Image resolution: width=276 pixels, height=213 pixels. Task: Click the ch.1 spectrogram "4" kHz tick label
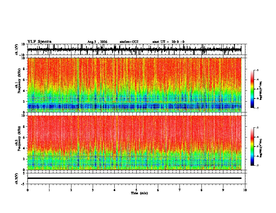click(24, 91)
